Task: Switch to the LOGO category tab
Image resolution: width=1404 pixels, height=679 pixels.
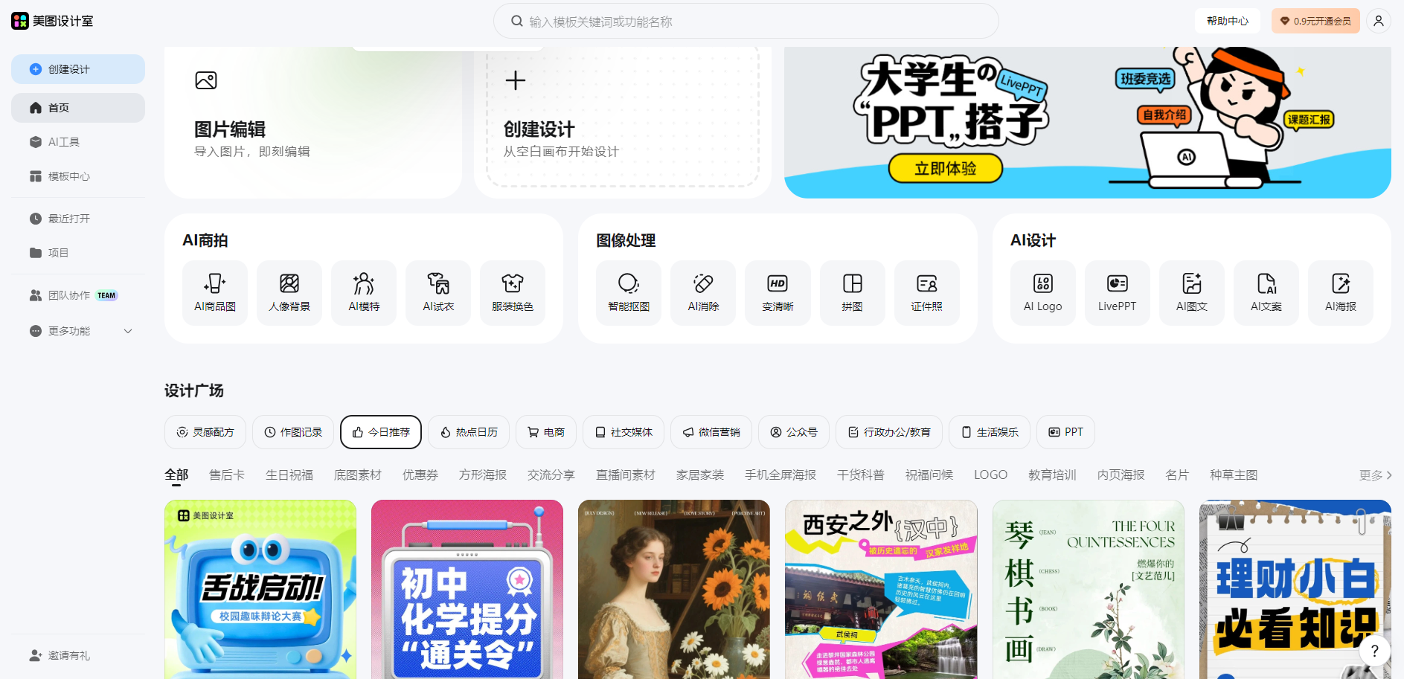Action: tap(990, 474)
